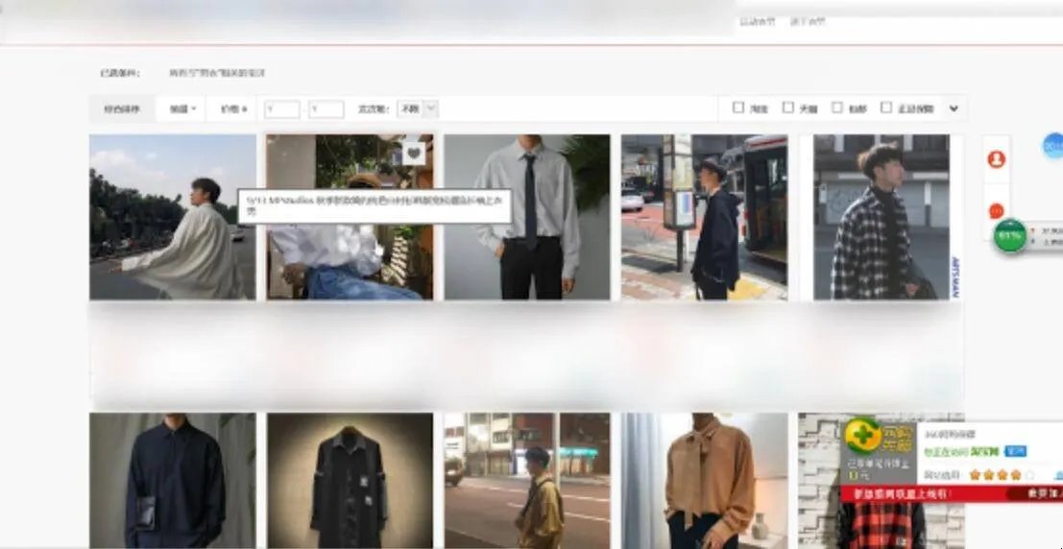Tick the first checkbox left of 天猫
Image resolution: width=1063 pixels, height=549 pixels.
(x=738, y=107)
